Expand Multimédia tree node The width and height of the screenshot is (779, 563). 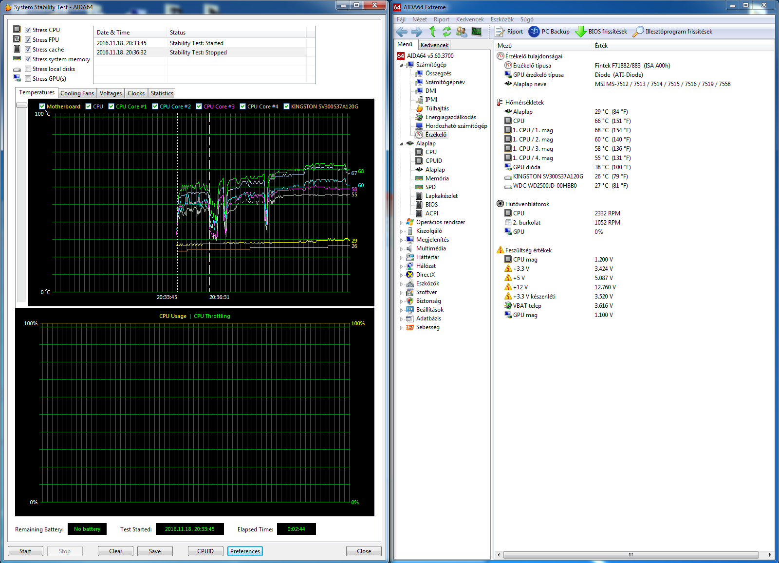402,249
